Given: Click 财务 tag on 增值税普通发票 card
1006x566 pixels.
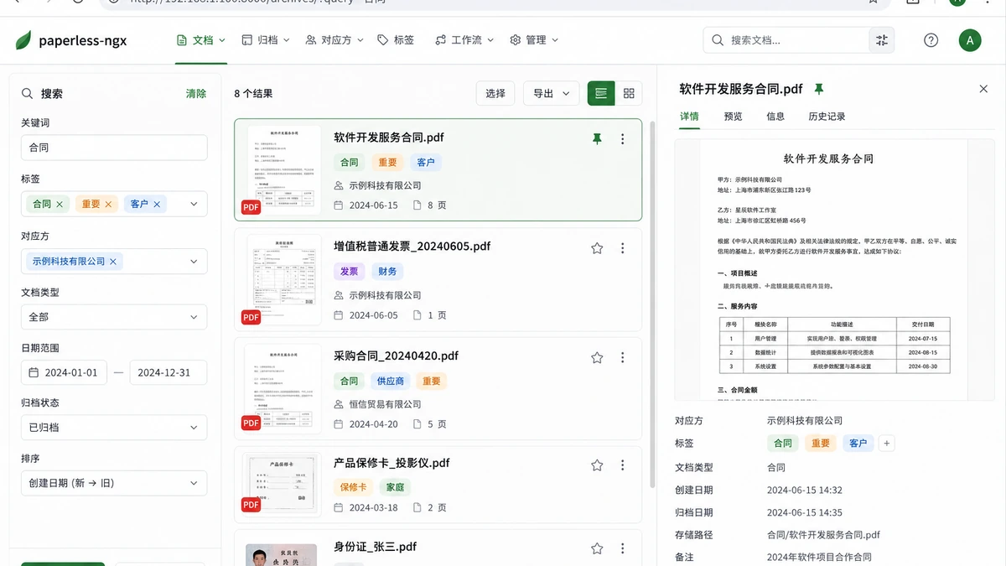Looking at the screenshot, I should coord(387,271).
